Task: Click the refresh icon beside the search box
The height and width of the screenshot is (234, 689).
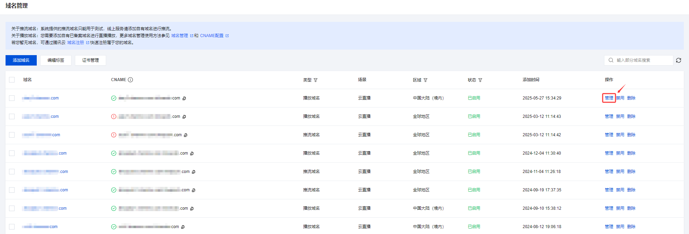Action: click(x=678, y=60)
